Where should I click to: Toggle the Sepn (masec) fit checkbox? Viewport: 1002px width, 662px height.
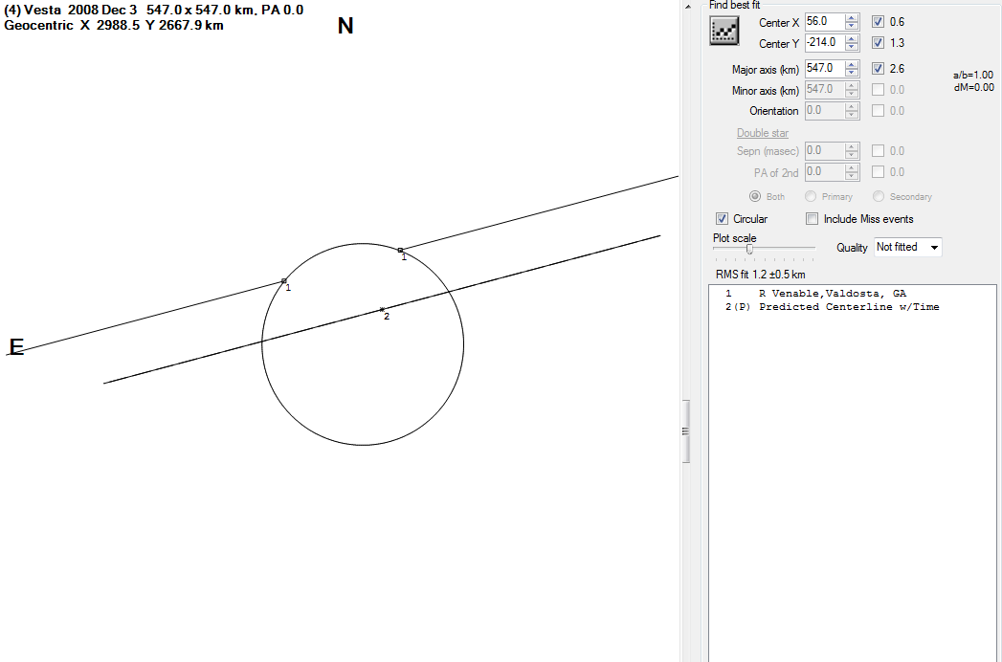point(878,151)
